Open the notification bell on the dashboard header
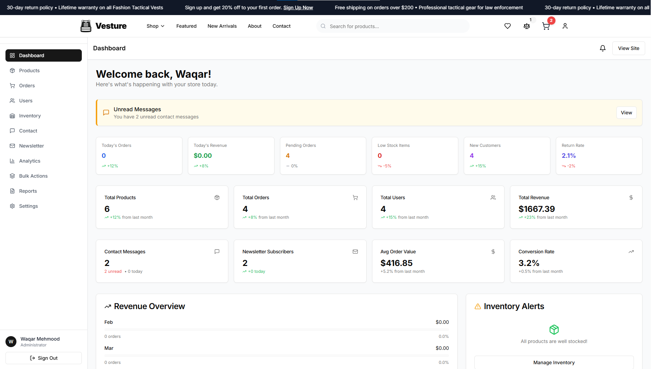Viewport: 651px width, 369px height. [x=603, y=48]
